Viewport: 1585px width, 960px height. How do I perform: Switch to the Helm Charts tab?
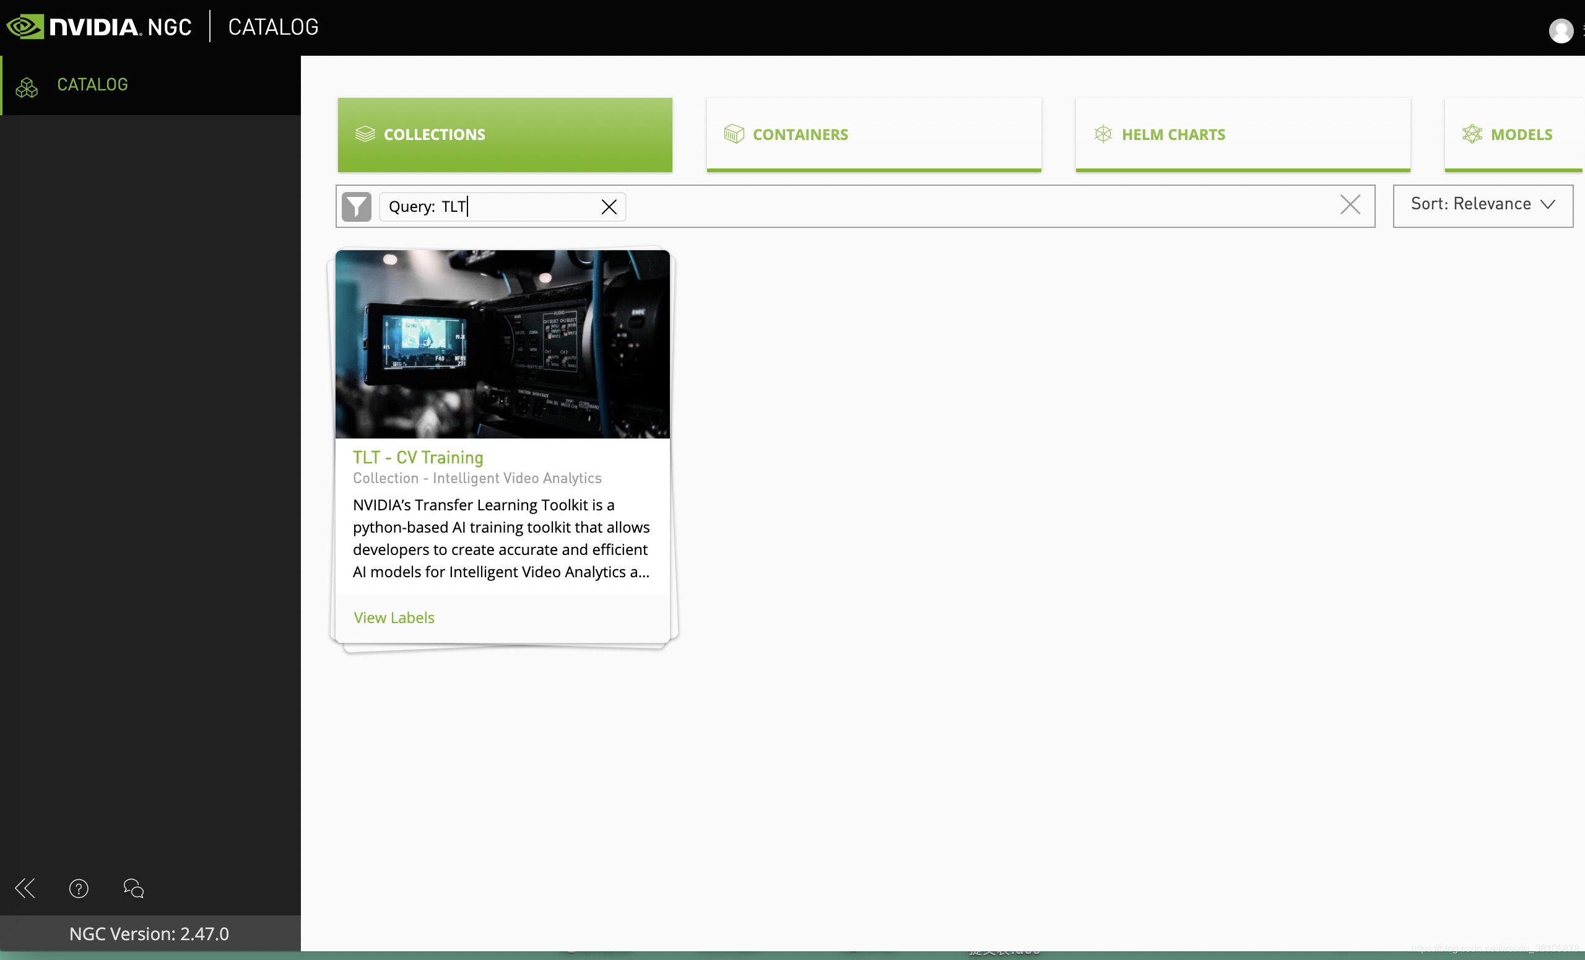click(1242, 134)
